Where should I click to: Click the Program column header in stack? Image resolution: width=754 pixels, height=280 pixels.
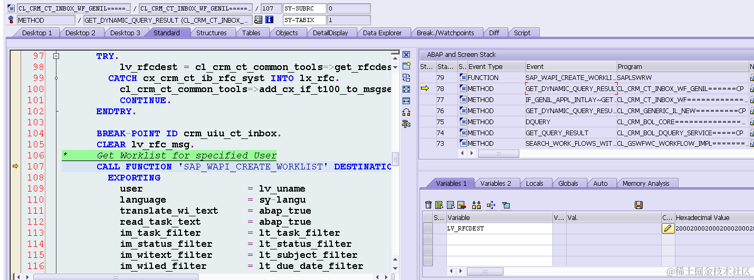(x=682, y=66)
